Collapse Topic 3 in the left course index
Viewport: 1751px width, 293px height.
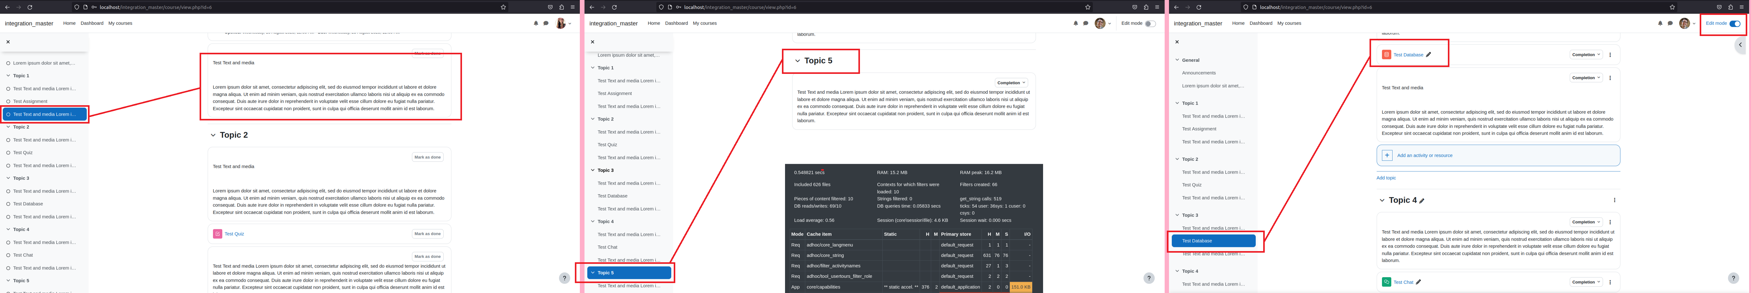[8, 178]
